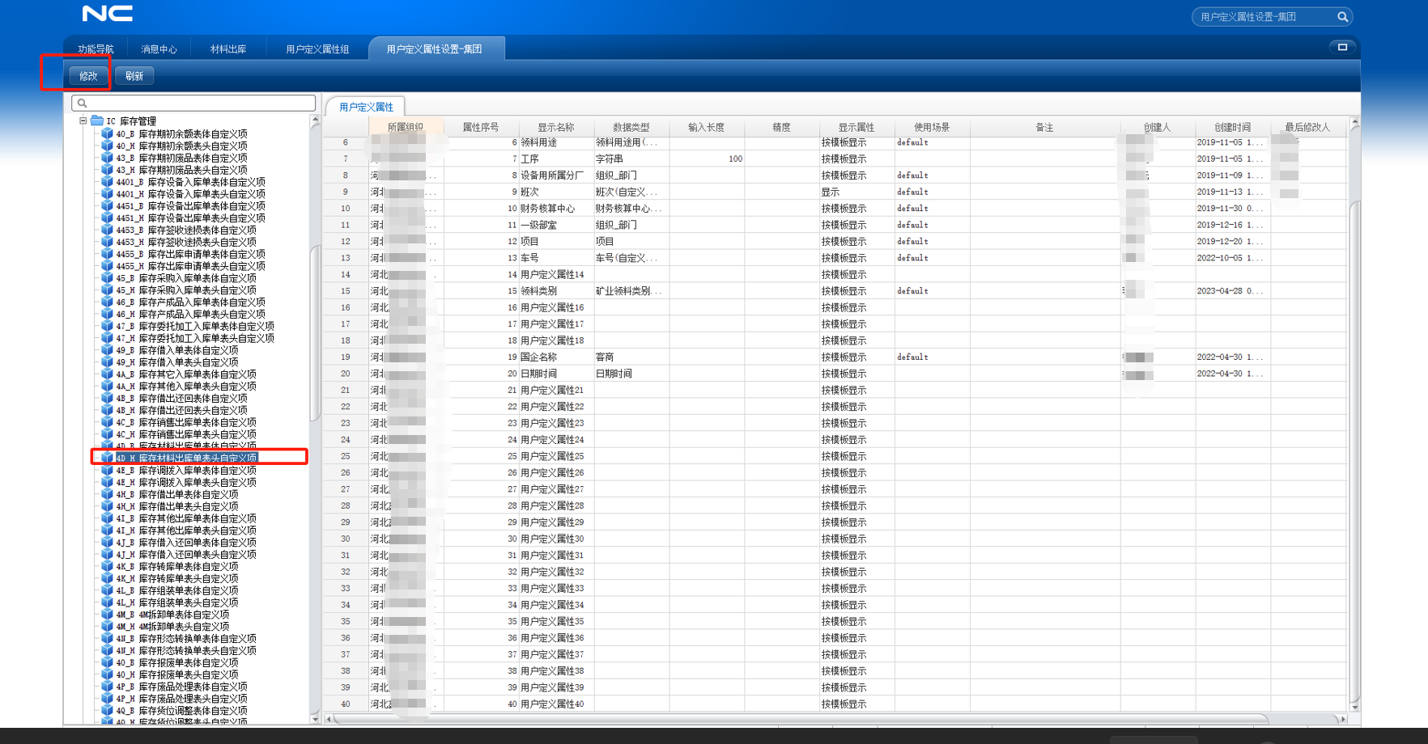
Task: Click the 最后修改人 column header
Action: [1307, 127]
